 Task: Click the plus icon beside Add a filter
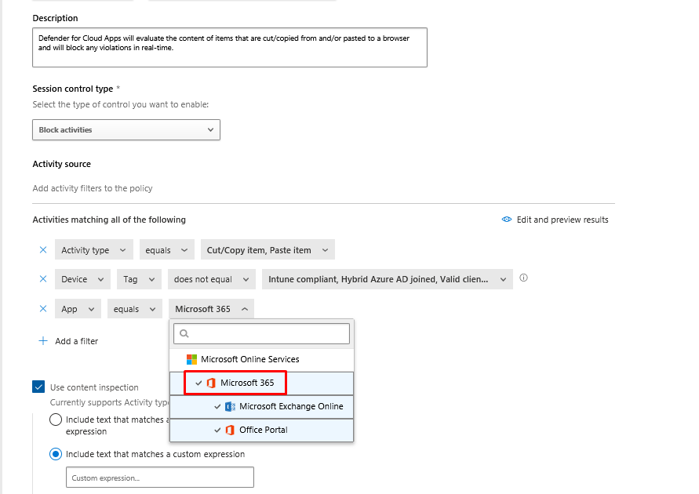coord(43,341)
